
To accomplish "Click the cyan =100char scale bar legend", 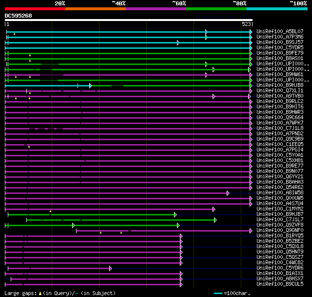I will point(218,293).
